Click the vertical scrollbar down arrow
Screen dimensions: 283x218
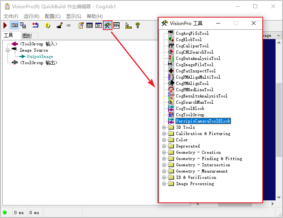tap(279, 197)
